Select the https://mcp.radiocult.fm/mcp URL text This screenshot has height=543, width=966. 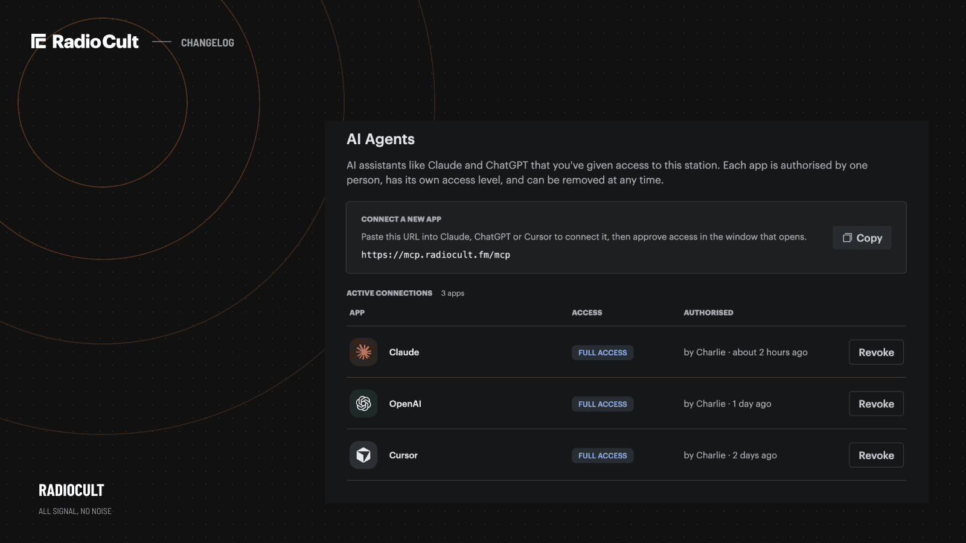coord(436,255)
